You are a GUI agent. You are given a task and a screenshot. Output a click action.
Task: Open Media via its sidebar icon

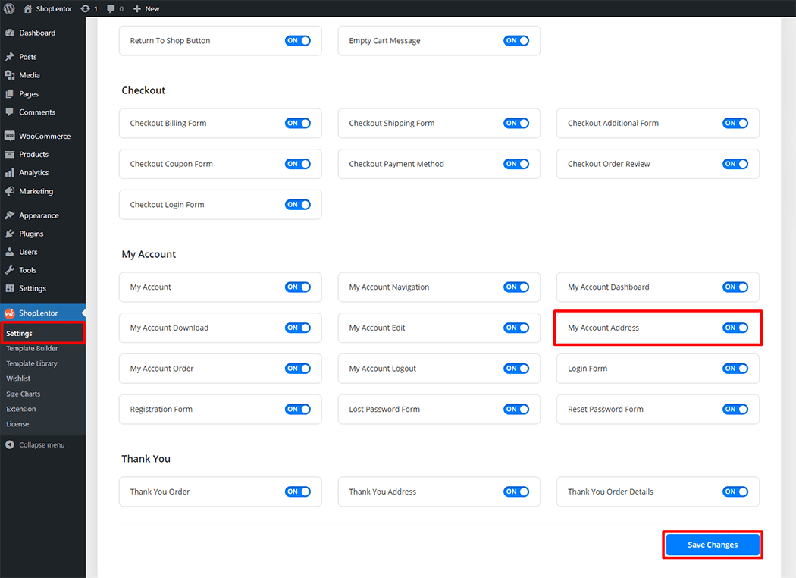coord(10,75)
